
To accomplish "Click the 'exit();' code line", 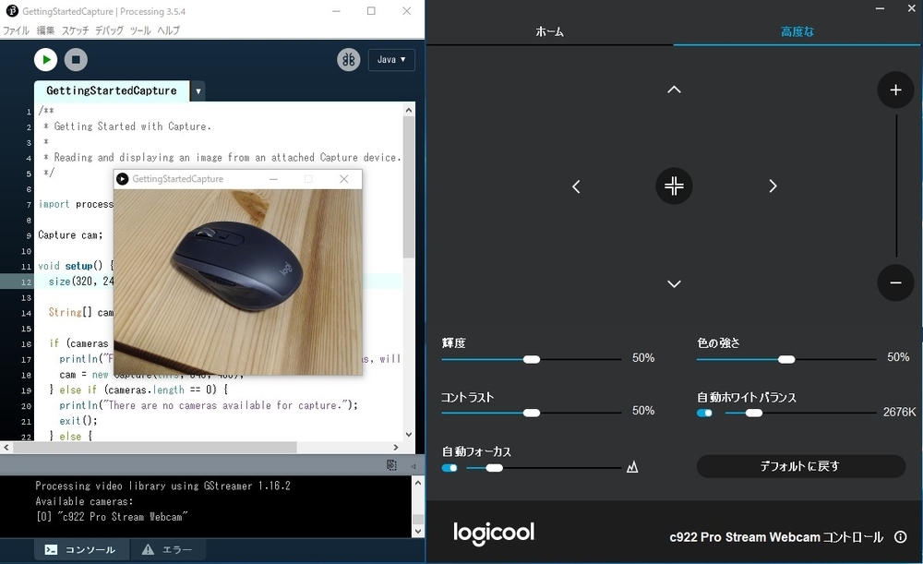I will [x=78, y=420].
